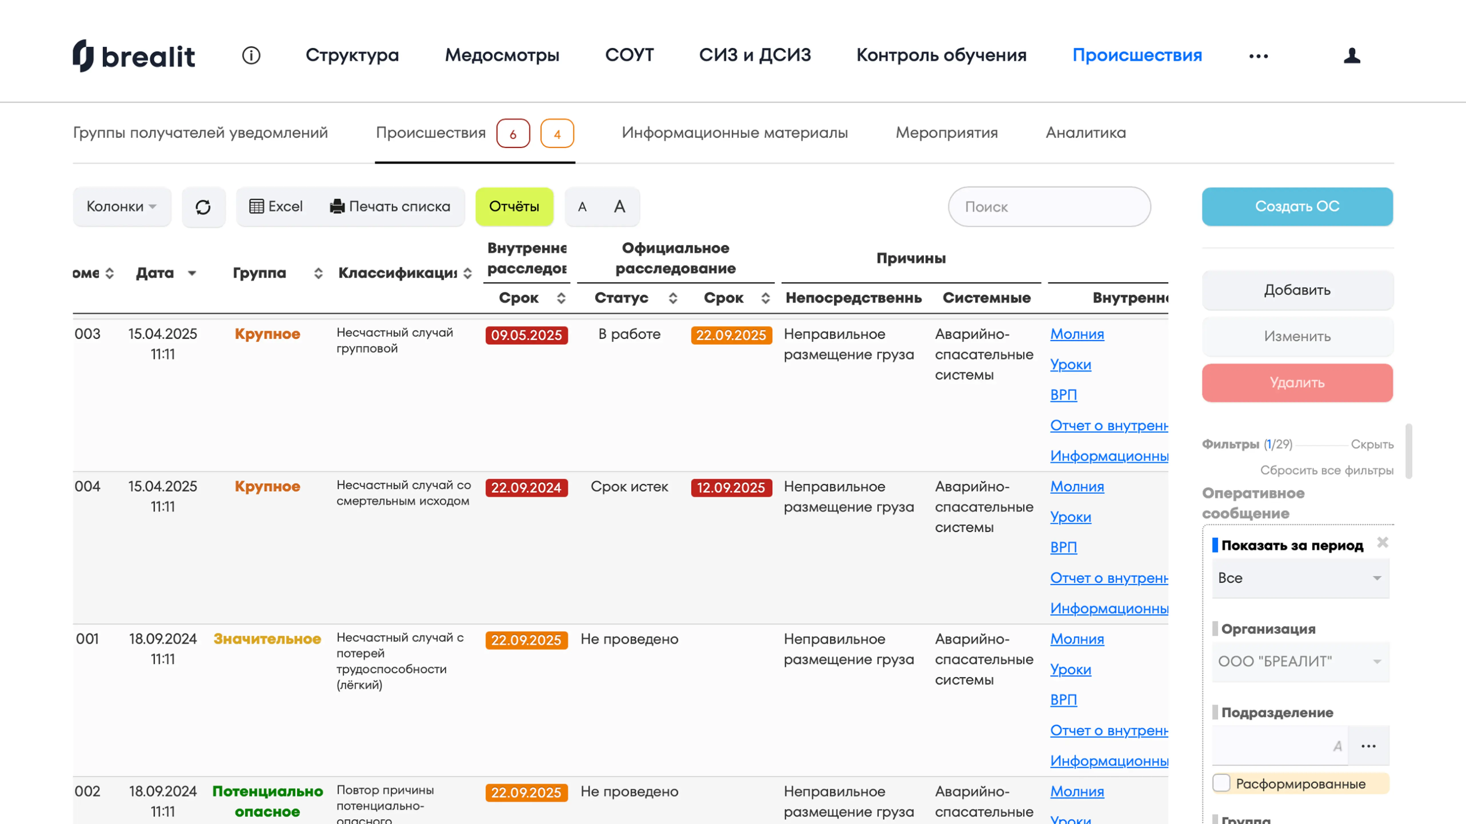Select the smaller font size A
This screenshot has width=1466, height=824.
click(582, 207)
